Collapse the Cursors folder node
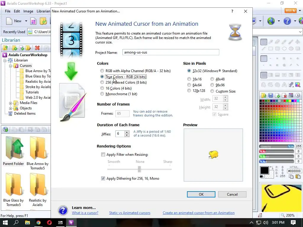 [x=10, y=66]
